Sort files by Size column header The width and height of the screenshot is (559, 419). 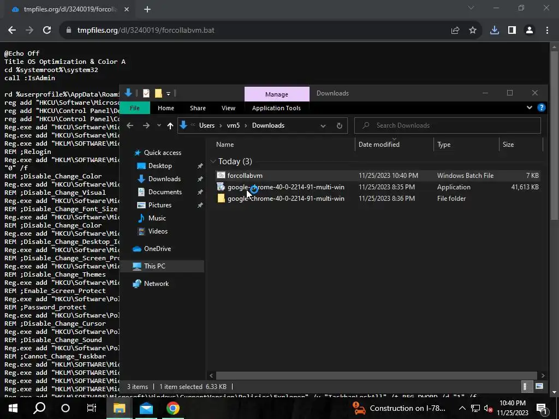pos(508,144)
